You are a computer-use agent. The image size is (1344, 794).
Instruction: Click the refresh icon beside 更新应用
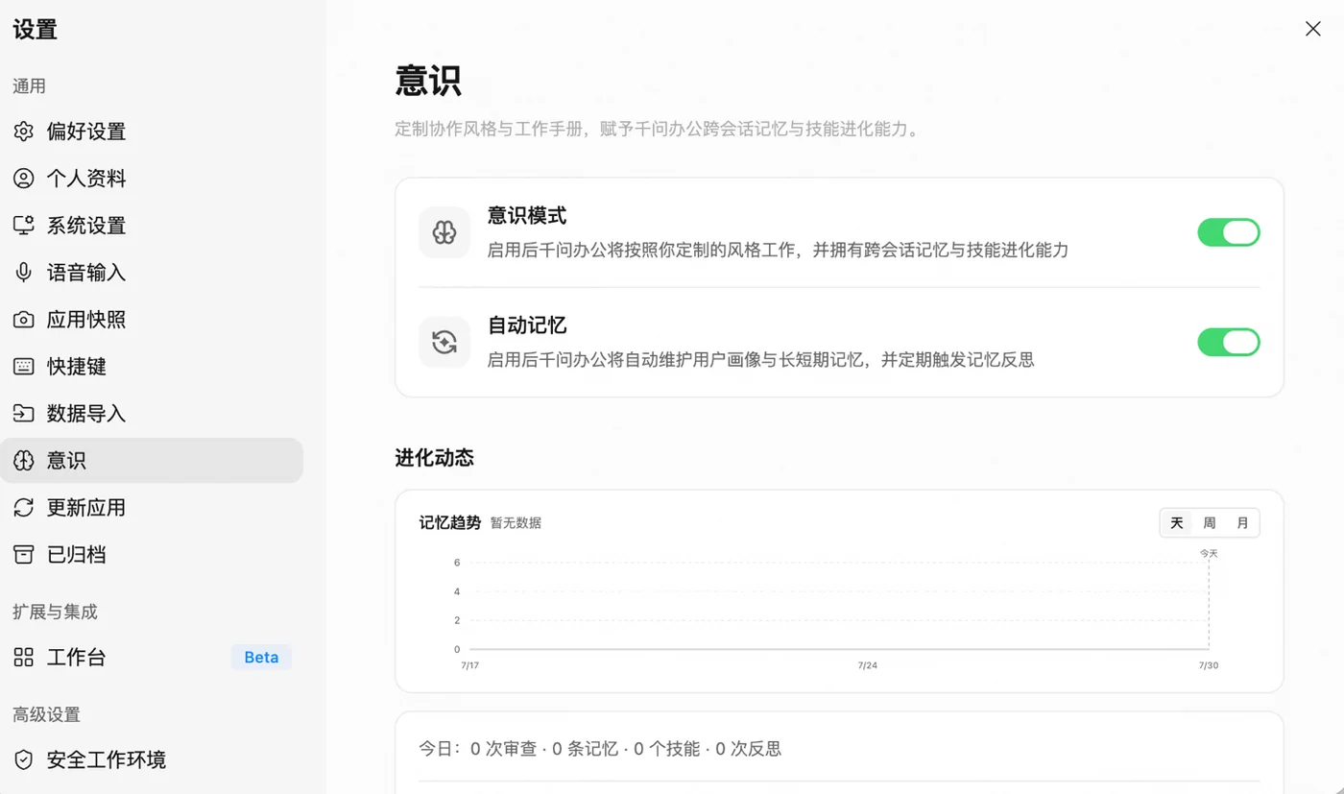pyautogui.click(x=23, y=508)
